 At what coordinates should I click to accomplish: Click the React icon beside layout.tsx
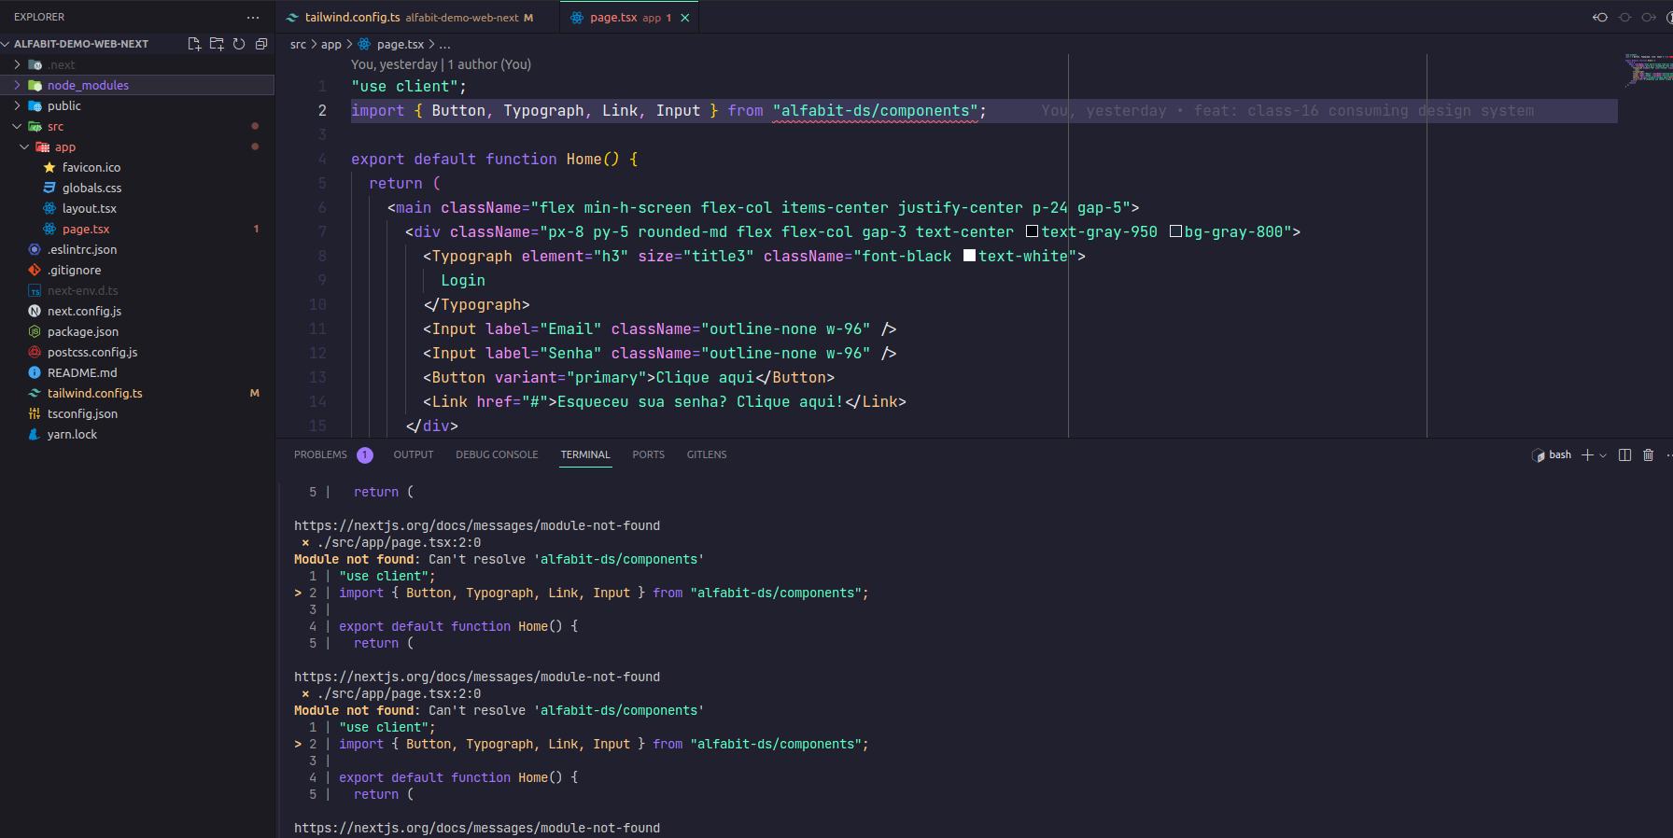[49, 208]
